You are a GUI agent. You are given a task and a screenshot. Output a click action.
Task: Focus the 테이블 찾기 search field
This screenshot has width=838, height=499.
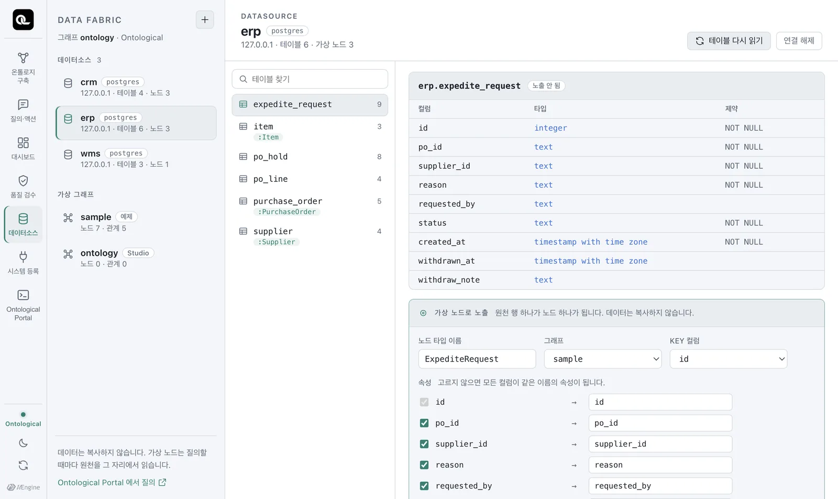(310, 79)
